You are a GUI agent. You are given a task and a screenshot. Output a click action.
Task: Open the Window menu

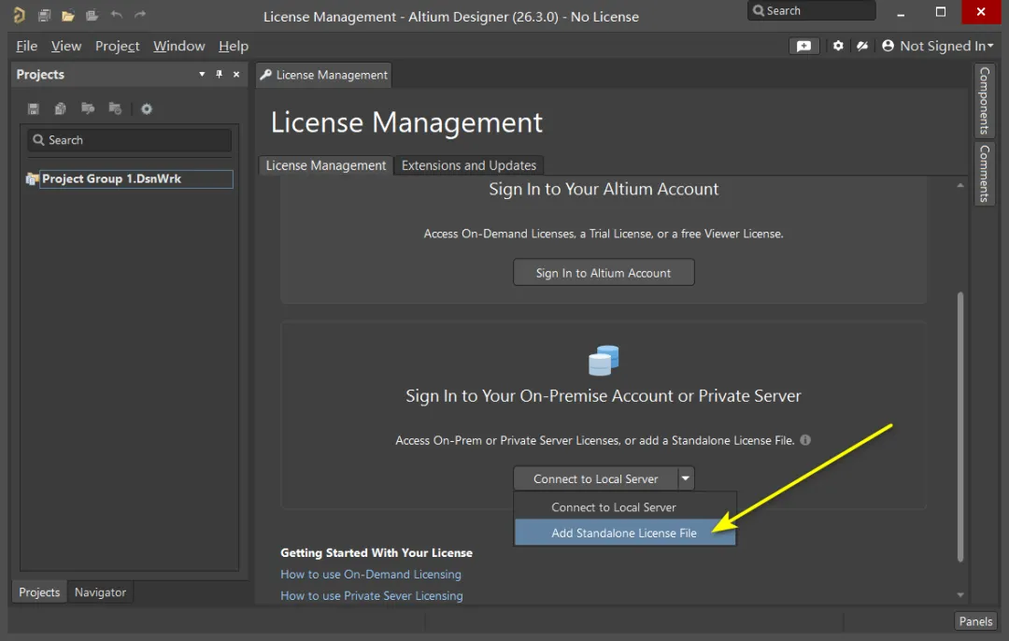pos(178,46)
